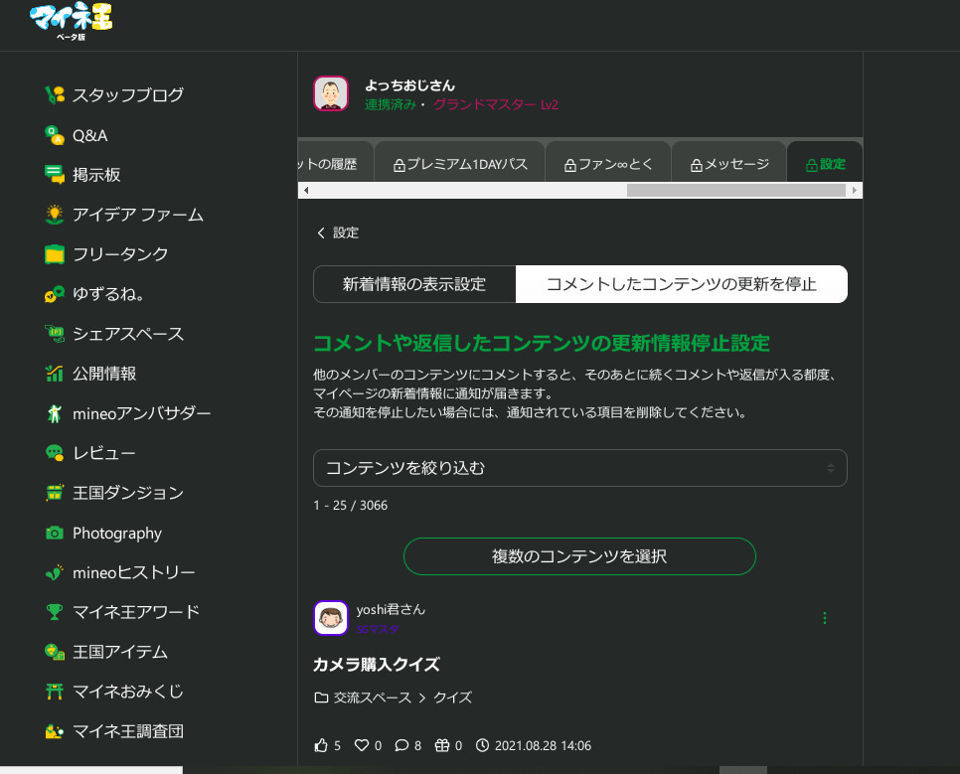Open マイネ王アワード trophy icon
Viewport: 960px width, 774px height.
coord(55,612)
